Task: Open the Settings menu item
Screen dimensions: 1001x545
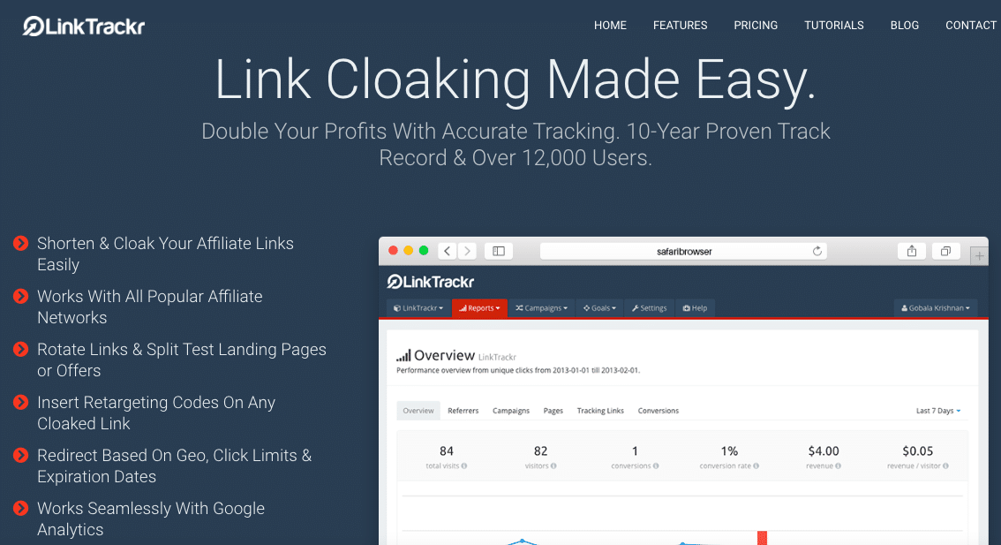Action: tap(650, 308)
